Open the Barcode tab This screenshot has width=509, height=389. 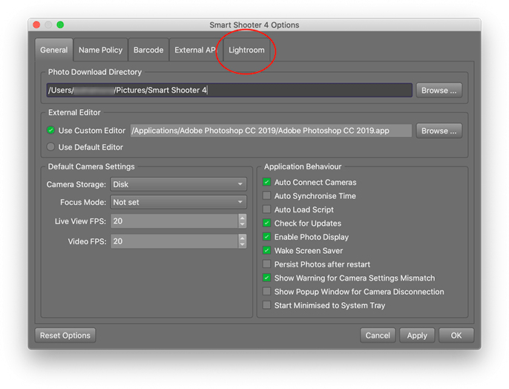click(x=148, y=50)
